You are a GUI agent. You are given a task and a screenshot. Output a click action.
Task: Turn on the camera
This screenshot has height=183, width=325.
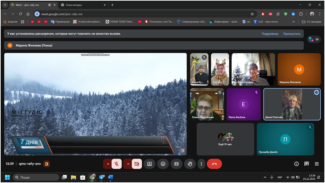(x=137, y=164)
